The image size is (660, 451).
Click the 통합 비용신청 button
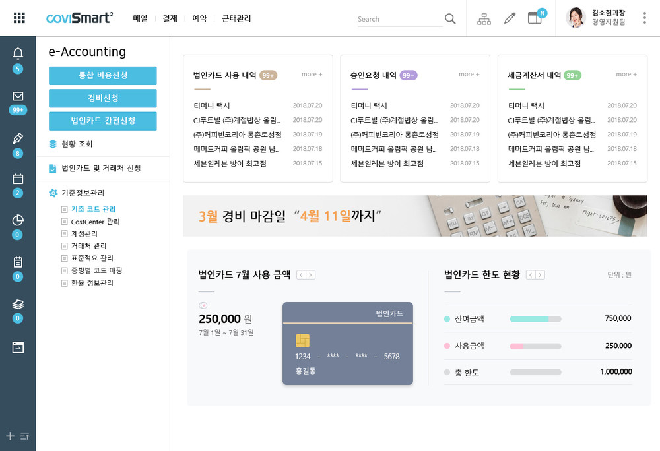pos(103,76)
